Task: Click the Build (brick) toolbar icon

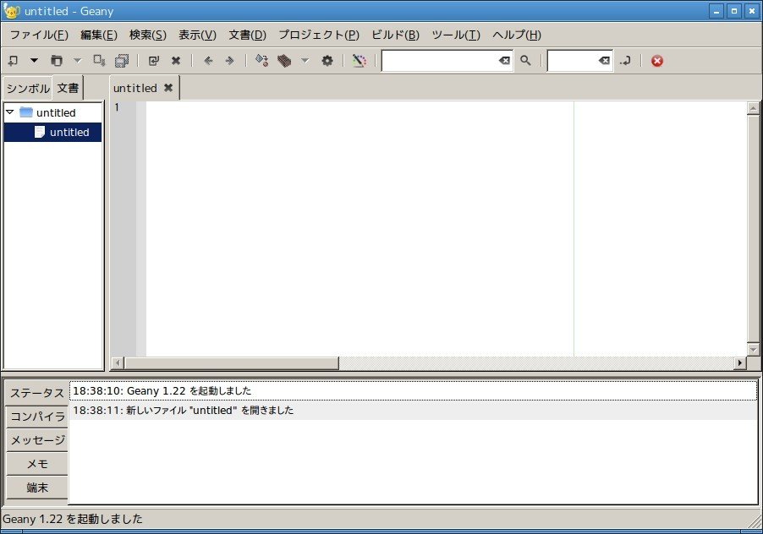Action: click(284, 61)
